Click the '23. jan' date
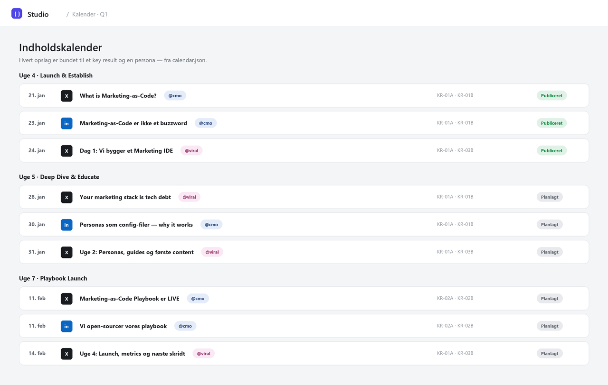The width and height of the screenshot is (608, 385). [x=37, y=123]
